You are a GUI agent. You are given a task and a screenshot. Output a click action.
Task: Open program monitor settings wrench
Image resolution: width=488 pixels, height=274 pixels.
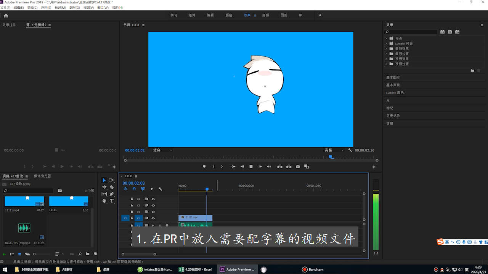(350, 150)
